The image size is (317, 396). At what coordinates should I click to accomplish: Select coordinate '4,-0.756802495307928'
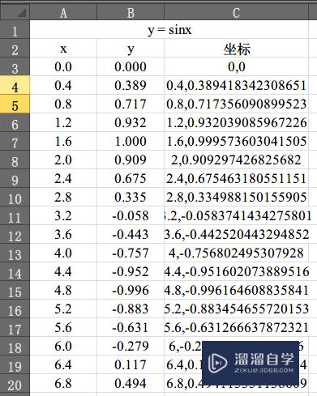pyautogui.click(x=236, y=253)
